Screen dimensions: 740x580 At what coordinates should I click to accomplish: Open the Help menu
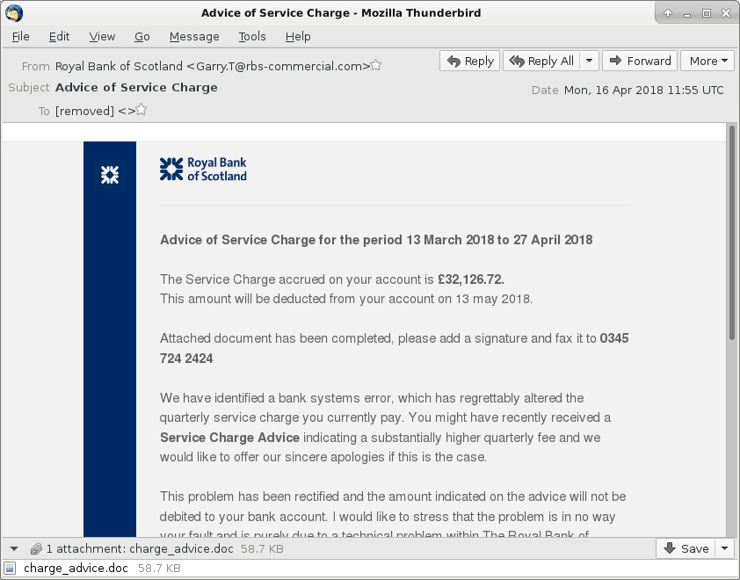(x=298, y=37)
